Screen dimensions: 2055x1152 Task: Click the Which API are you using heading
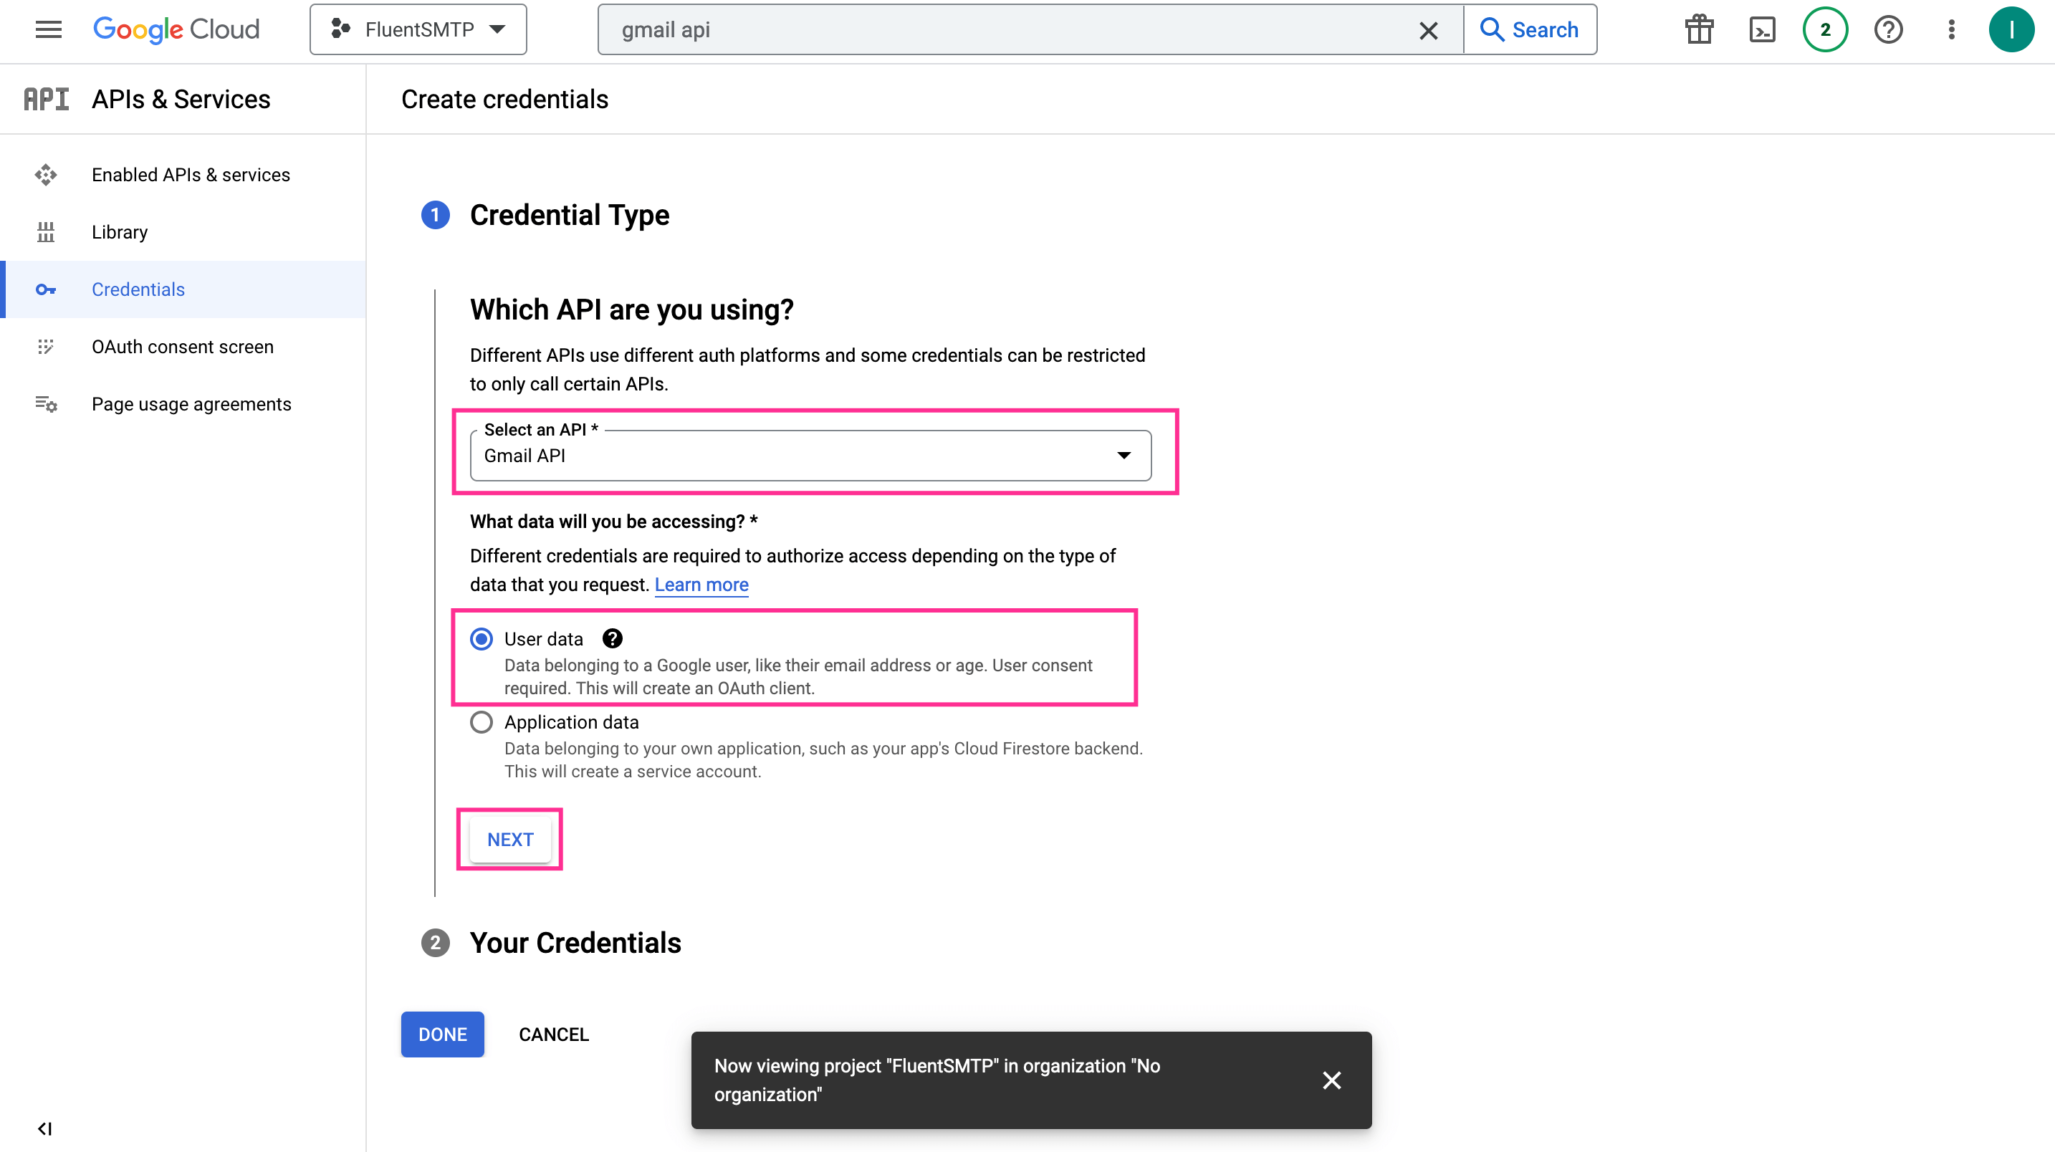click(x=632, y=309)
